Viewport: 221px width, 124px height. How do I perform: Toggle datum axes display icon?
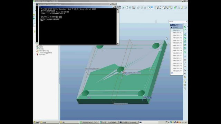[160, 8]
